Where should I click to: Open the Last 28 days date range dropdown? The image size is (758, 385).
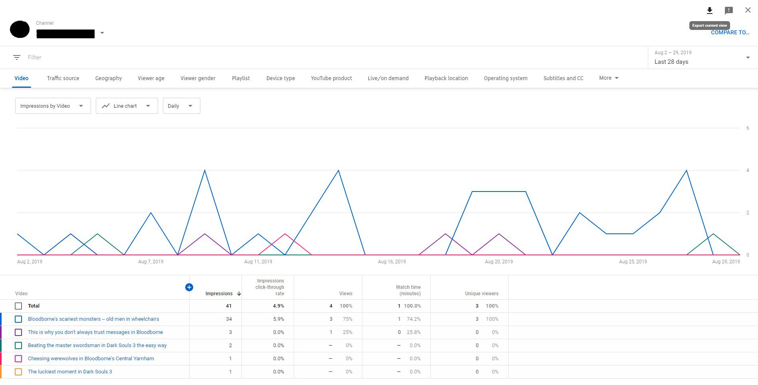tap(703, 57)
